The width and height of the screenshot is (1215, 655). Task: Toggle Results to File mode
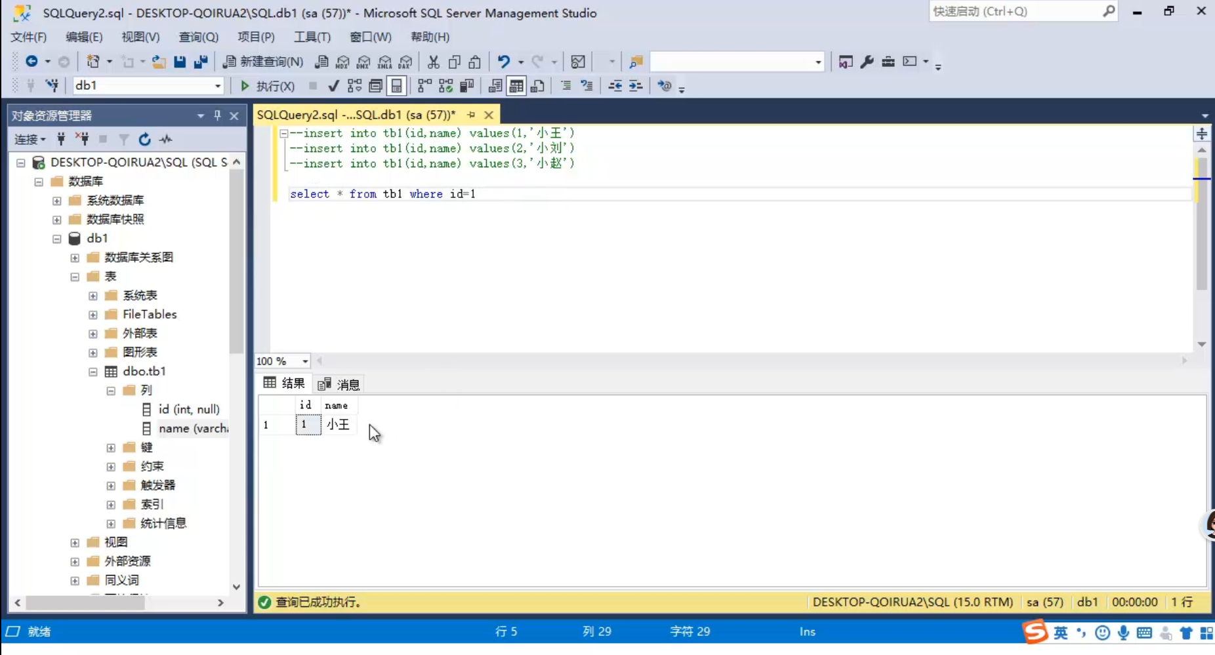click(537, 86)
